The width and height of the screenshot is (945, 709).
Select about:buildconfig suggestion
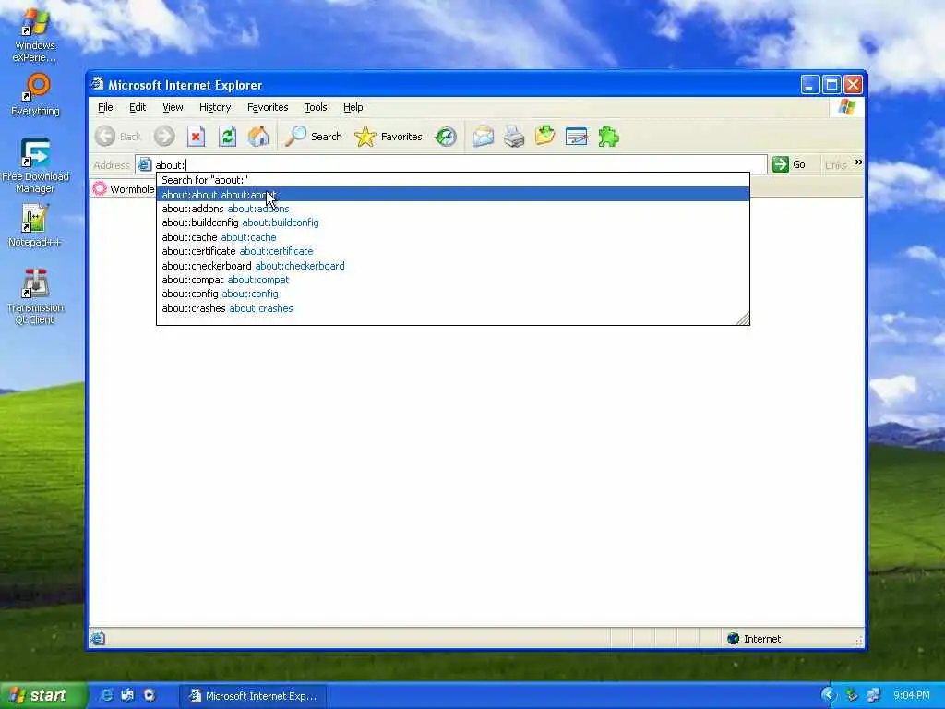click(452, 222)
